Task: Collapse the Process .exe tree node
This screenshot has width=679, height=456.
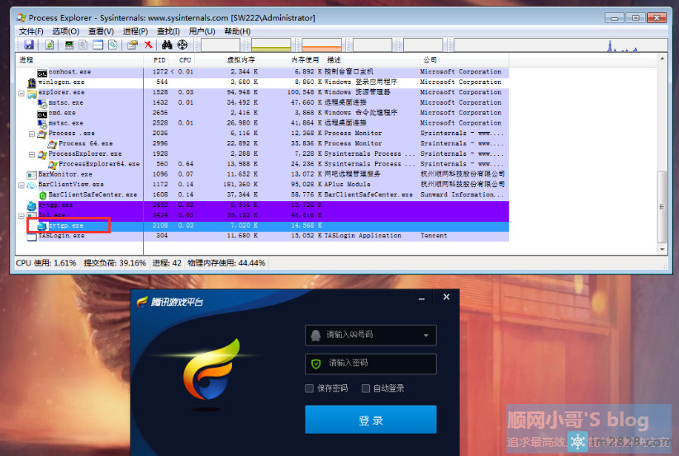Action: (x=31, y=134)
